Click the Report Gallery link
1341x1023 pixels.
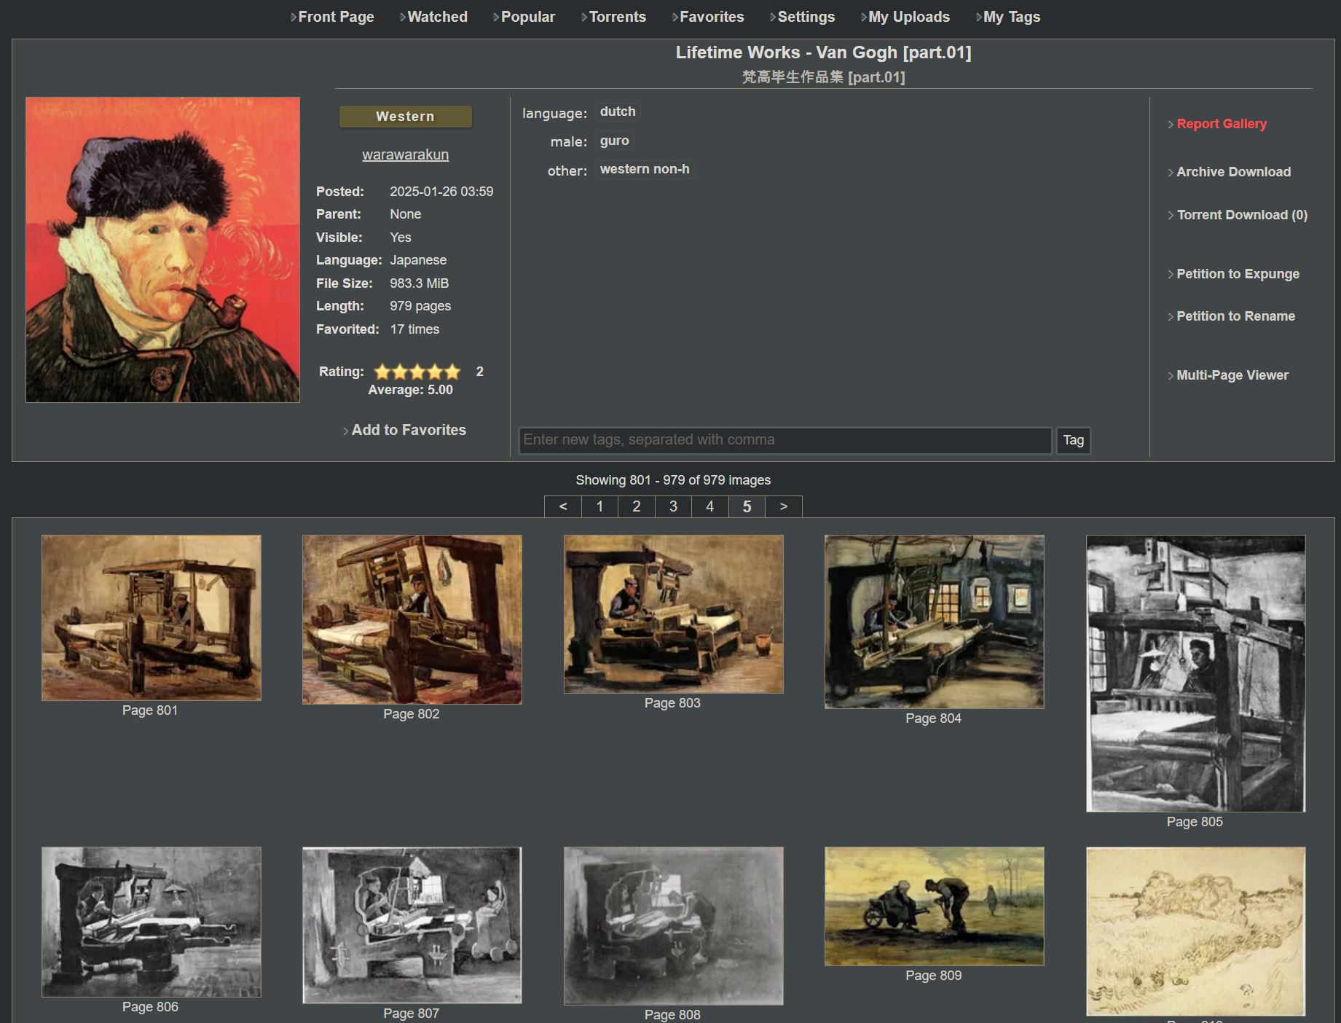[x=1221, y=124]
